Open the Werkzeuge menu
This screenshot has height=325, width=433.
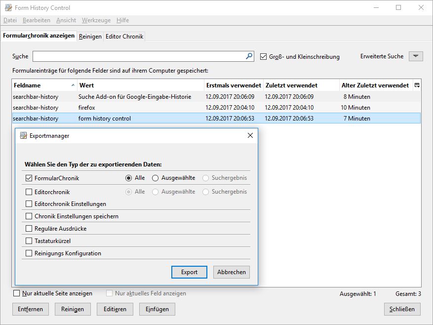coord(96,20)
